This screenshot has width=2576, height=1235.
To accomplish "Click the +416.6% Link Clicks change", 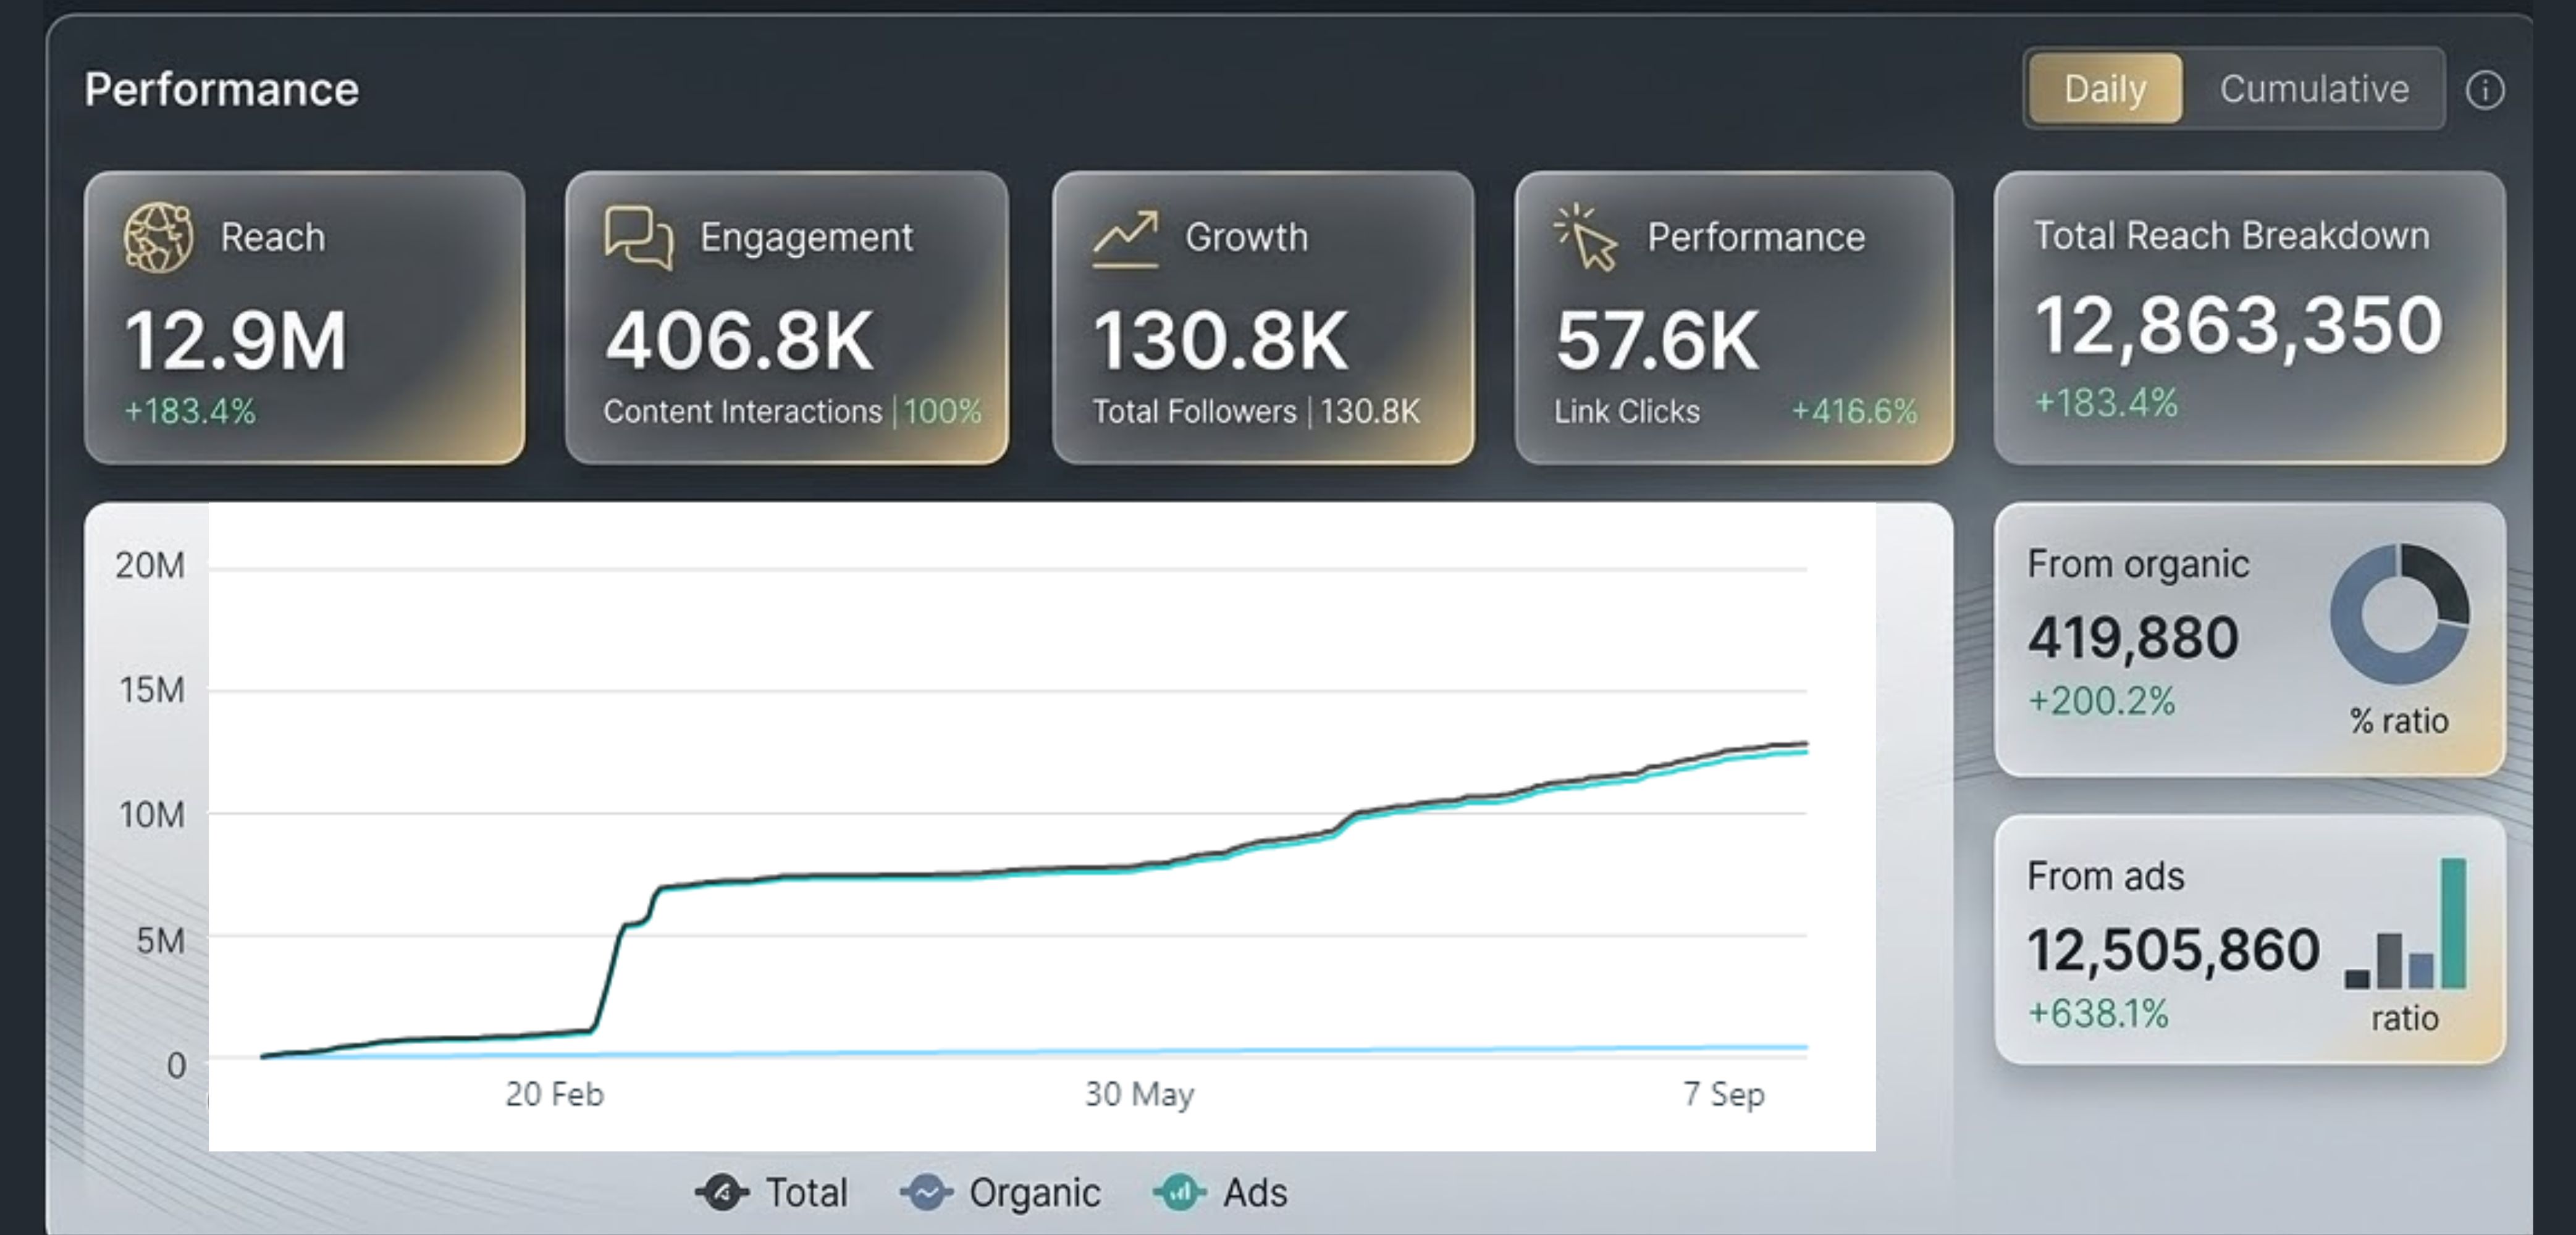I will (x=1854, y=411).
